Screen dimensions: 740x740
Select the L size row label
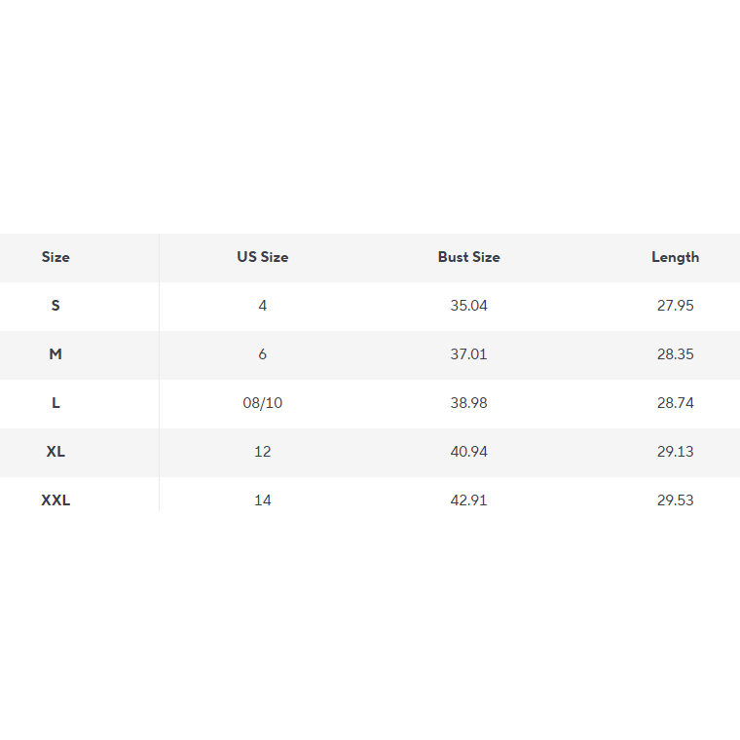coord(55,403)
